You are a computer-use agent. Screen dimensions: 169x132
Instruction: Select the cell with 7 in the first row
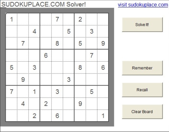(57, 19)
